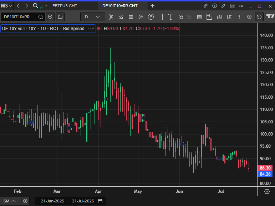Switch to the DE10IT10=RR CHT tab
This screenshot has height=206, width=275.
[120, 6]
